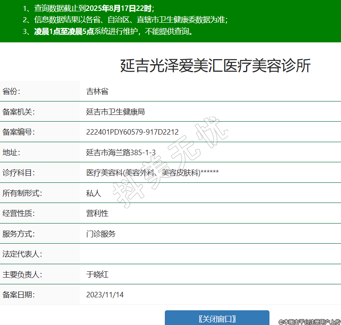Select the 备案编号 value 222401PDY60579-917D2212
341x325 pixels.
132,132
